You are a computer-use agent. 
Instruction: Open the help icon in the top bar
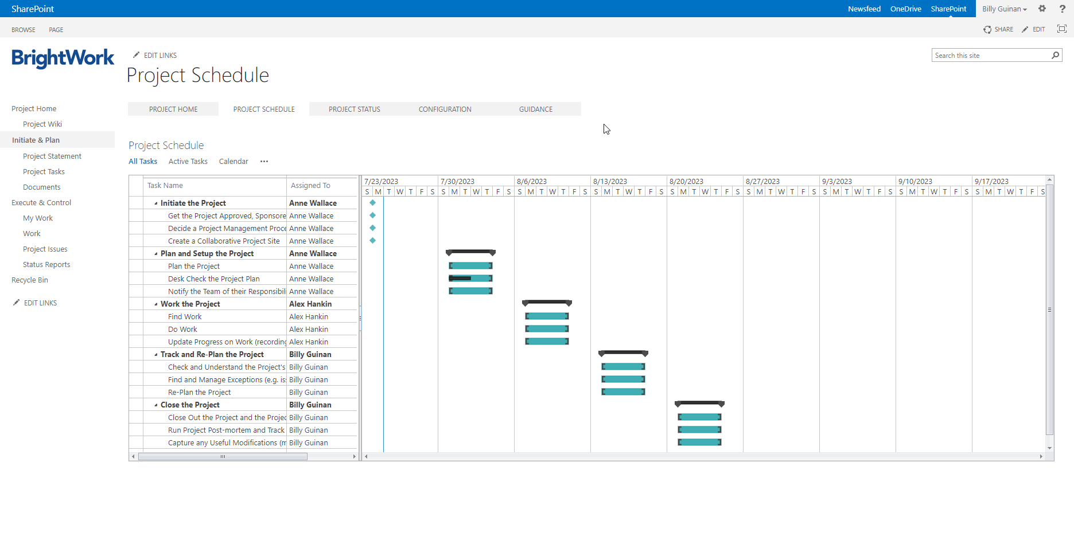click(1062, 9)
